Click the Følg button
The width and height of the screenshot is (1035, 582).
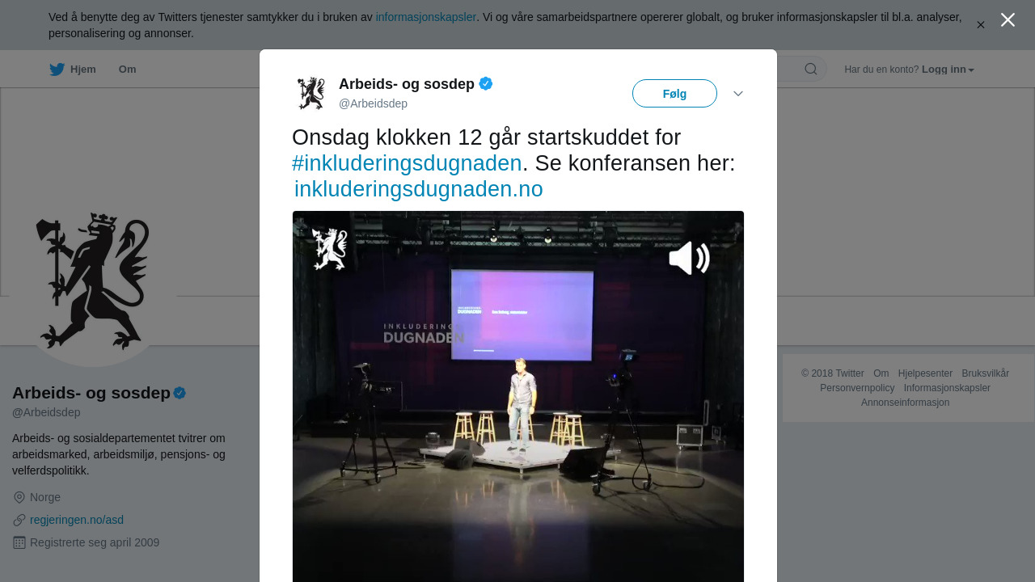(674, 94)
